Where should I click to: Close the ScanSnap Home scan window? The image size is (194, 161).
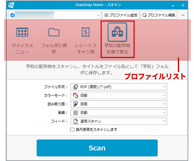(183, 5)
